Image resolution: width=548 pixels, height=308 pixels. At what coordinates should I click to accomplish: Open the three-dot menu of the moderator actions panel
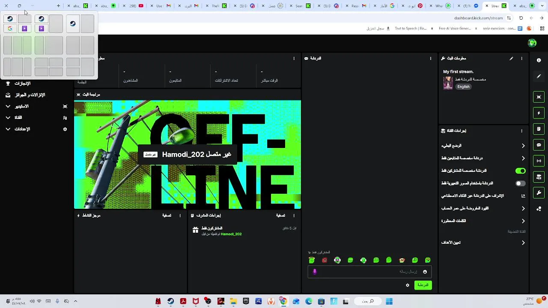click(294, 216)
